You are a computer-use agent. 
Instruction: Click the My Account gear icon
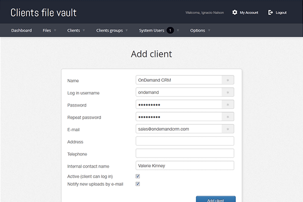pos(234,12)
